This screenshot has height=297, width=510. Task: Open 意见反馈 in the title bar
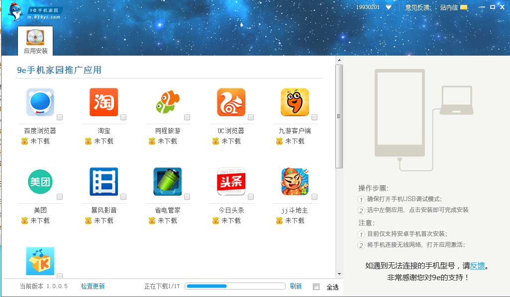[417, 7]
